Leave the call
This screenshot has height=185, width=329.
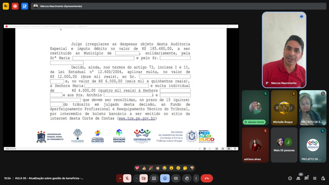click(x=207, y=178)
